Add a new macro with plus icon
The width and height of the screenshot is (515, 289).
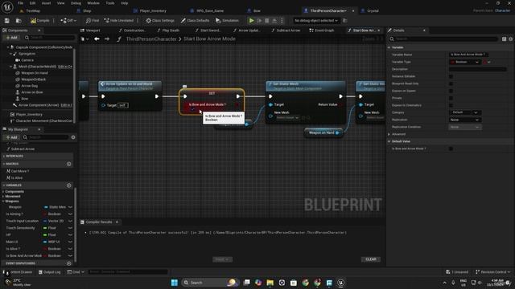[x=68, y=164]
